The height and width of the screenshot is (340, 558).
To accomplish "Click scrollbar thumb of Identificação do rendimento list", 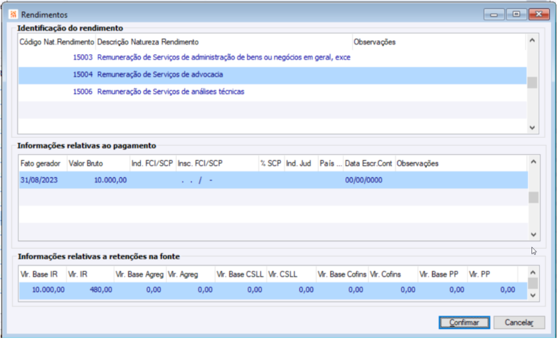I will pos(532,82).
